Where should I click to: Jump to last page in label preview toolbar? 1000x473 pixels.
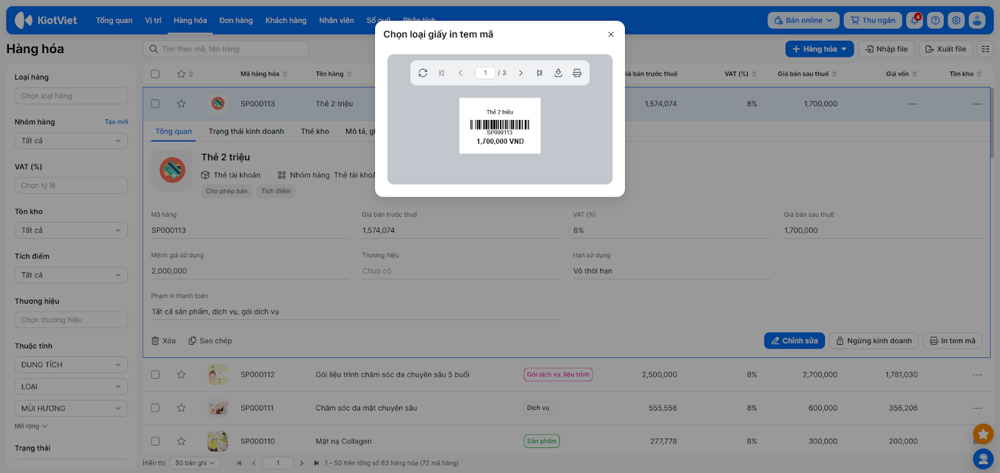[x=539, y=73]
